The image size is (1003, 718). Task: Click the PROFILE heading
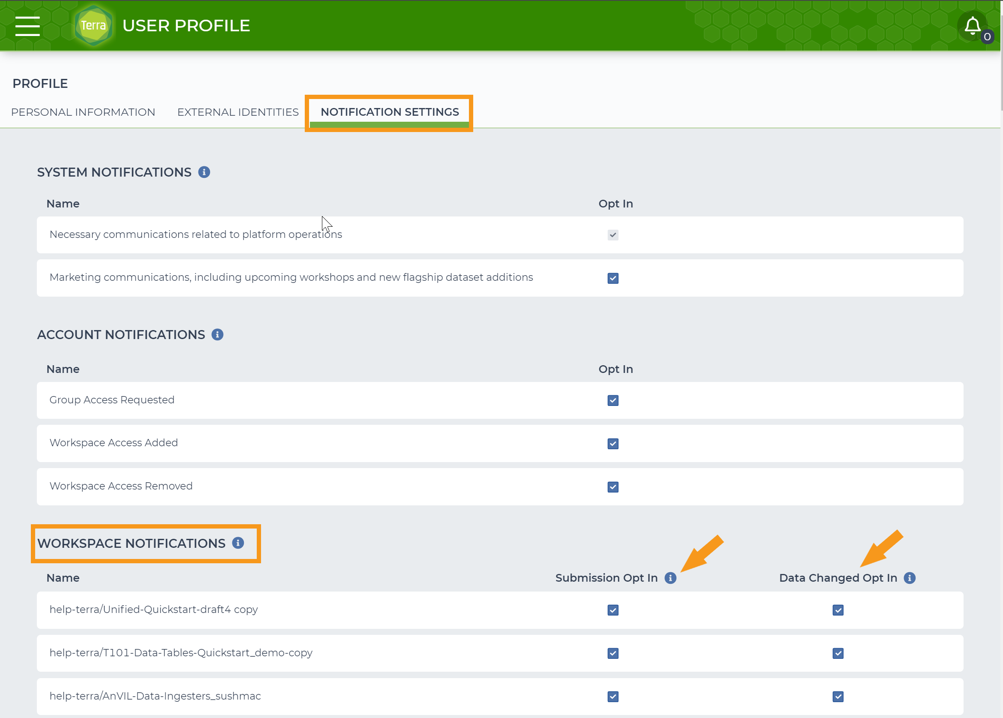coord(40,84)
